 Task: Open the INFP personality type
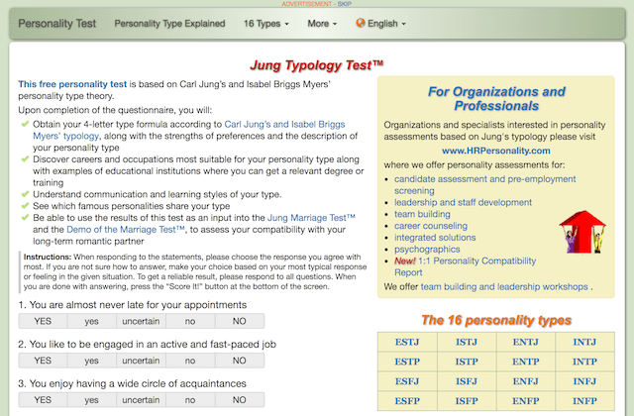point(584,401)
